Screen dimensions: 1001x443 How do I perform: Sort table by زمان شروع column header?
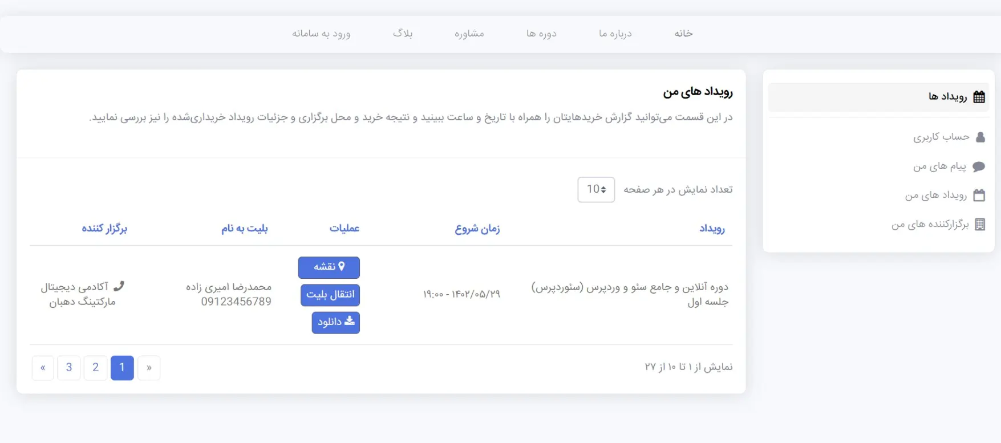pos(477,229)
